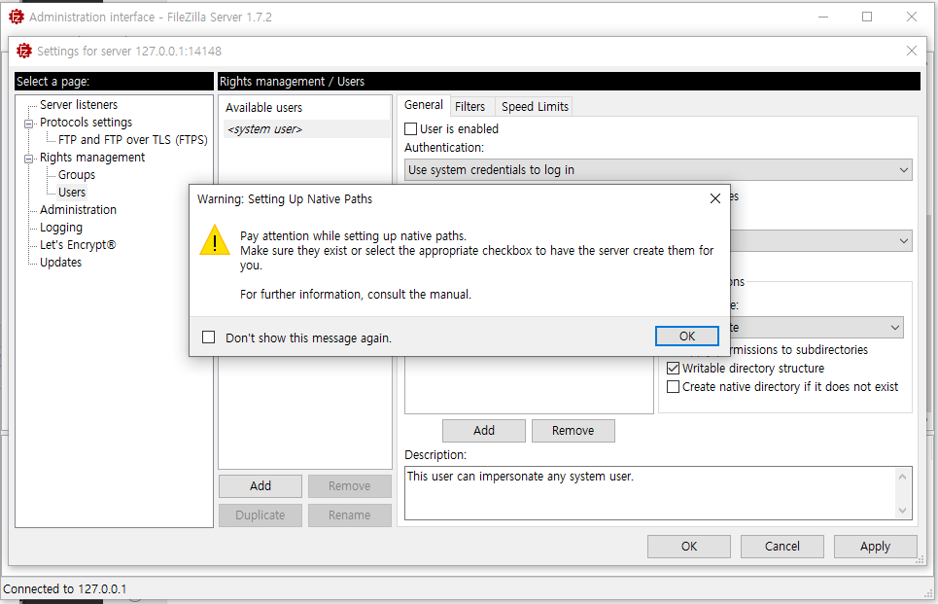Screen dimensions: 938x604
Task: Open the Administration page
Action: pos(79,209)
